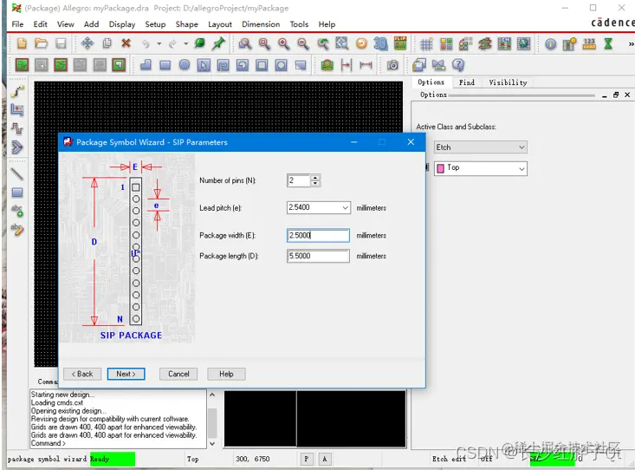Screen dimensions: 635x470
Task: Toggle the grid display toolbar icon
Action: point(426,44)
